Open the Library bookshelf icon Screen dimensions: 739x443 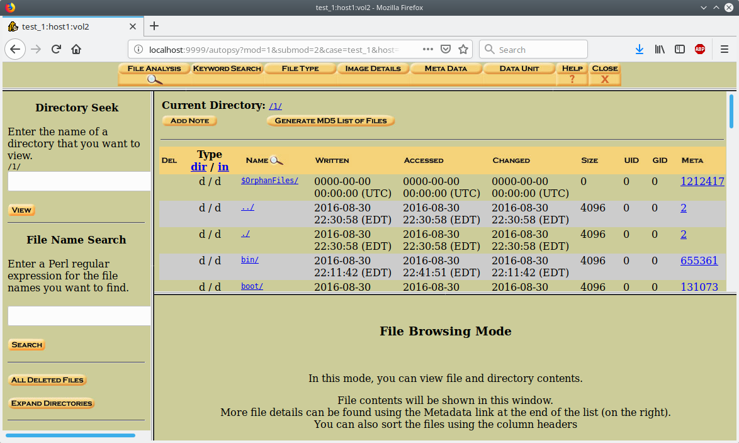coord(660,50)
